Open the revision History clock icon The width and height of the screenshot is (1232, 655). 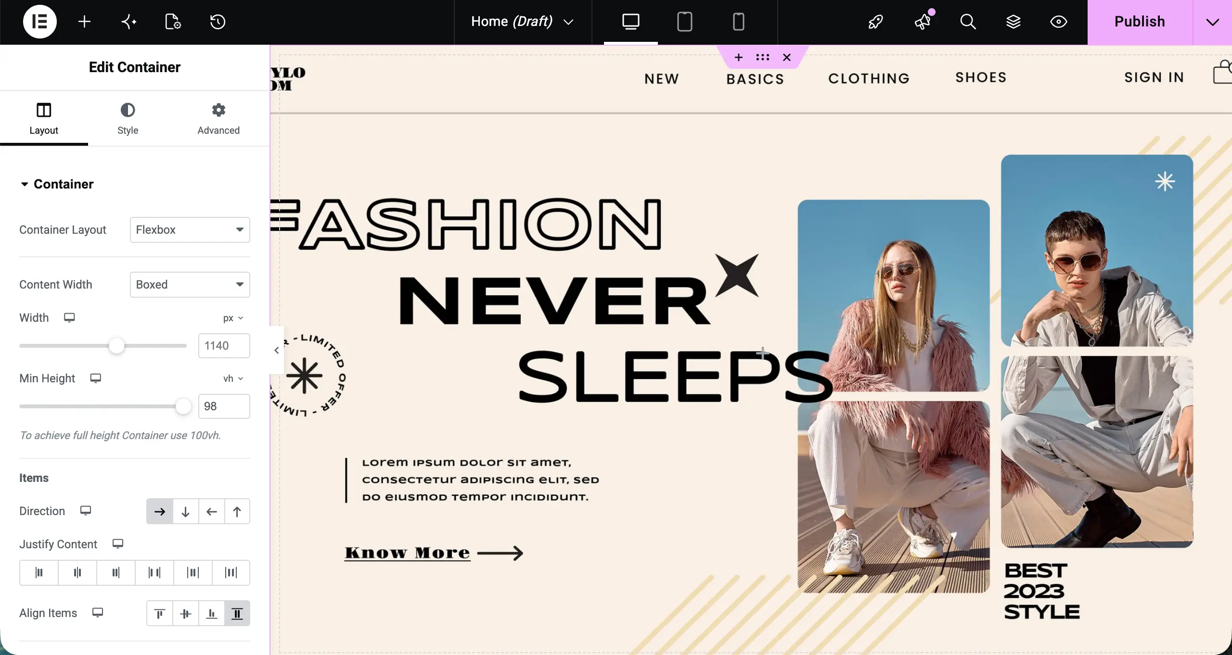[x=218, y=22]
